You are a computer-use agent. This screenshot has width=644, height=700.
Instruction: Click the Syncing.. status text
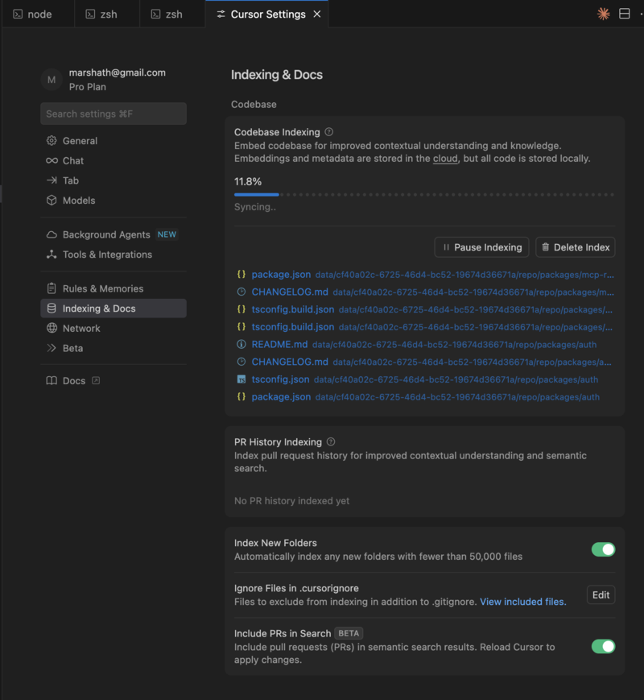pos(255,207)
